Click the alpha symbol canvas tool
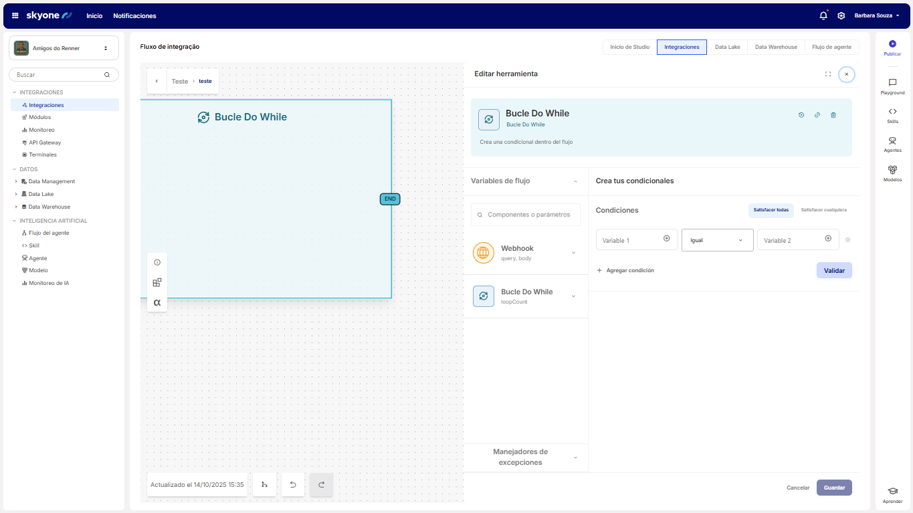This screenshot has height=513, width=913. (x=157, y=302)
